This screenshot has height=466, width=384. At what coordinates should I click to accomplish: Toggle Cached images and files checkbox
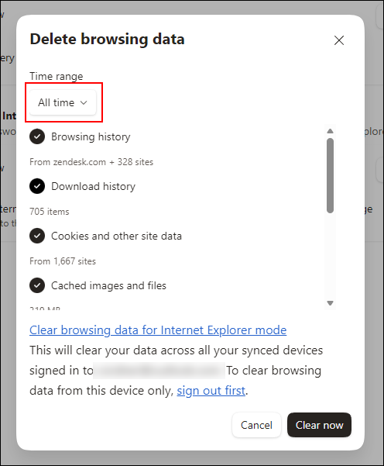[37, 285]
